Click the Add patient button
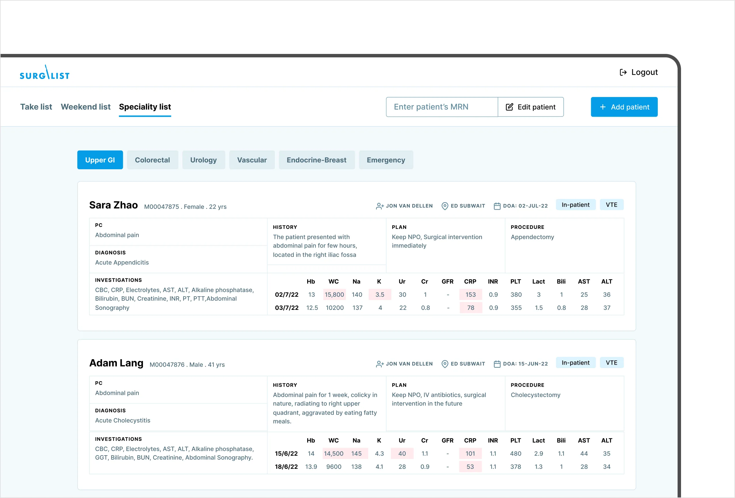The width and height of the screenshot is (735, 498). pos(624,107)
